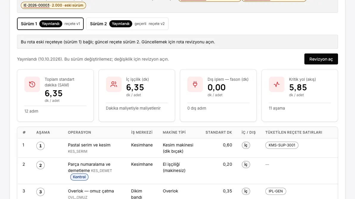Click the KES_DEMET operation code
Viewport: 355px width, 199px height.
pyautogui.click(x=102, y=171)
